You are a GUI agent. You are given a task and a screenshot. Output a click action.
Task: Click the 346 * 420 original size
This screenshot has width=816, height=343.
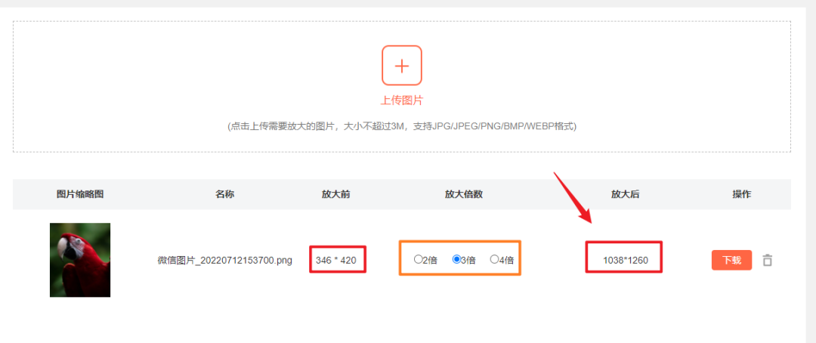(x=336, y=260)
